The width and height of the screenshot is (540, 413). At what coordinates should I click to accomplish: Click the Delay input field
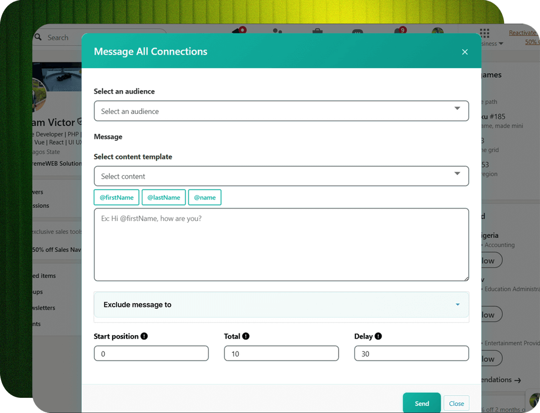coord(411,353)
